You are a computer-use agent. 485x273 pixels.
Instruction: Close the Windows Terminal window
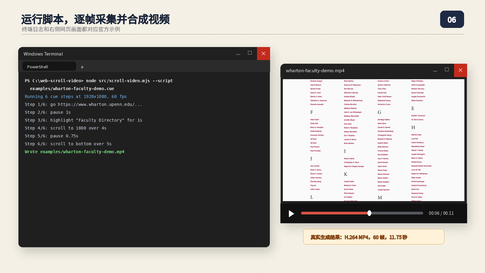[263, 53]
